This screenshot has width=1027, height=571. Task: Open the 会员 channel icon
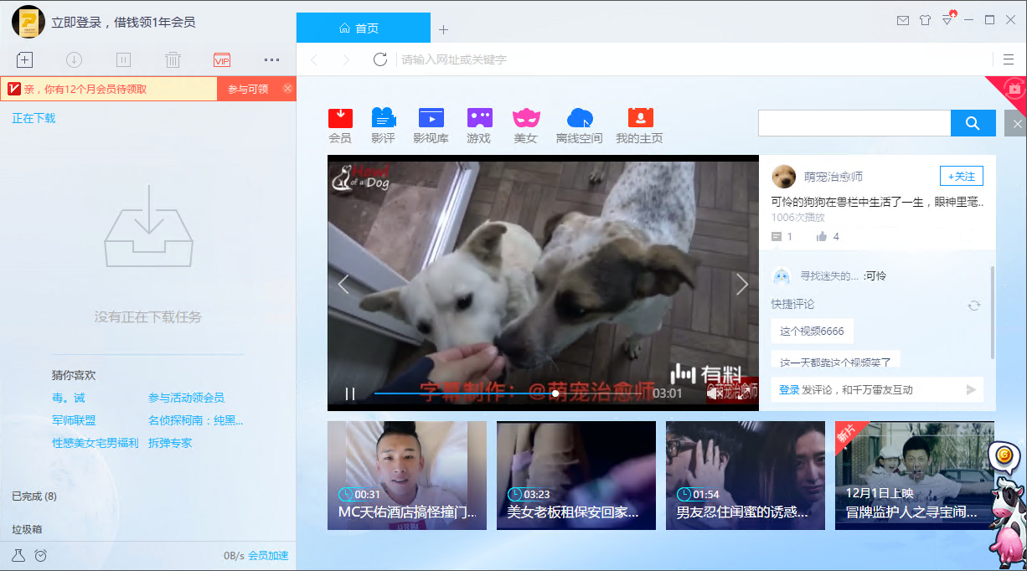coord(340,126)
